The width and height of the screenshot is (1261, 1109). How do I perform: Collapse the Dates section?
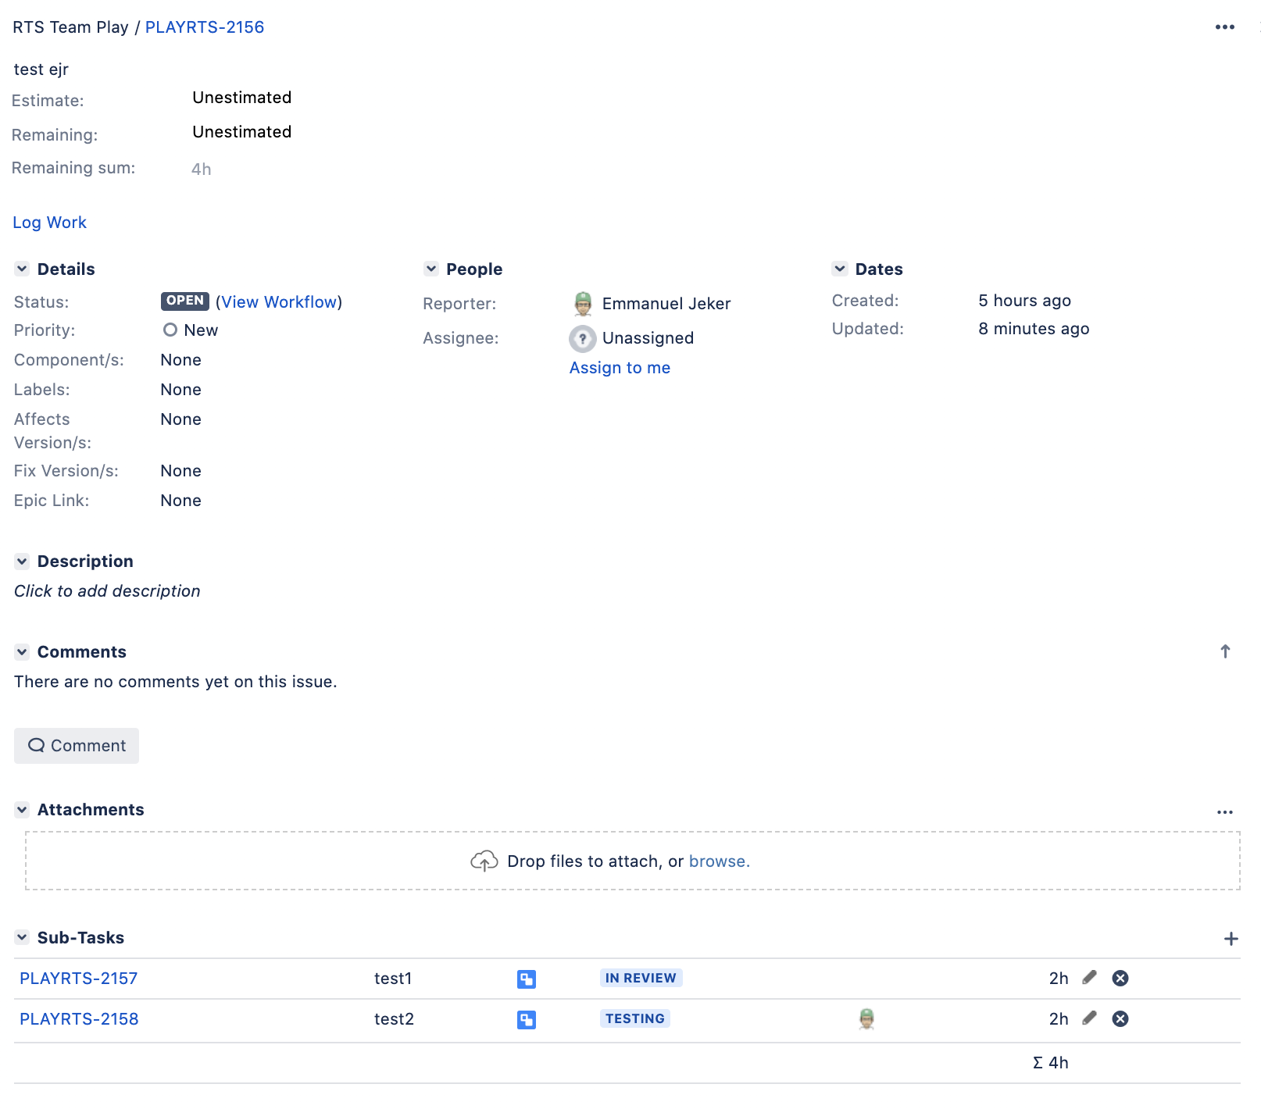[840, 269]
